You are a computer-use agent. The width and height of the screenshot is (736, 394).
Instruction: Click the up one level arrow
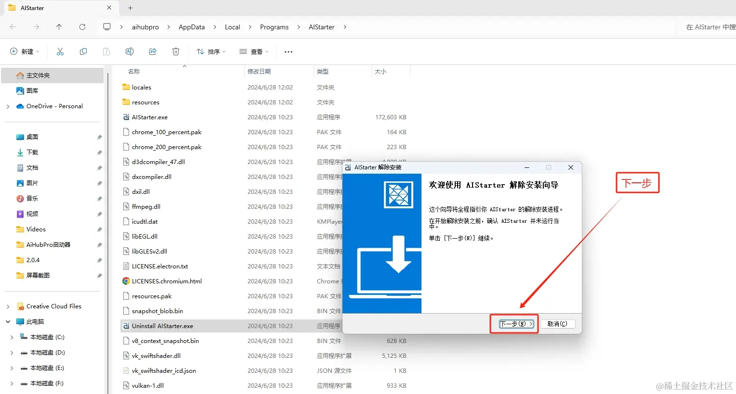pyautogui.click(x=59, y=27)
